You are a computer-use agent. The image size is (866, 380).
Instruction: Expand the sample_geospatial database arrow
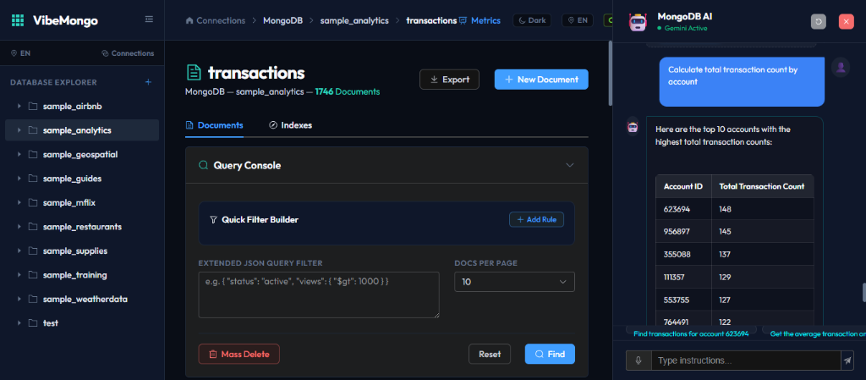[x=19, y=155]
